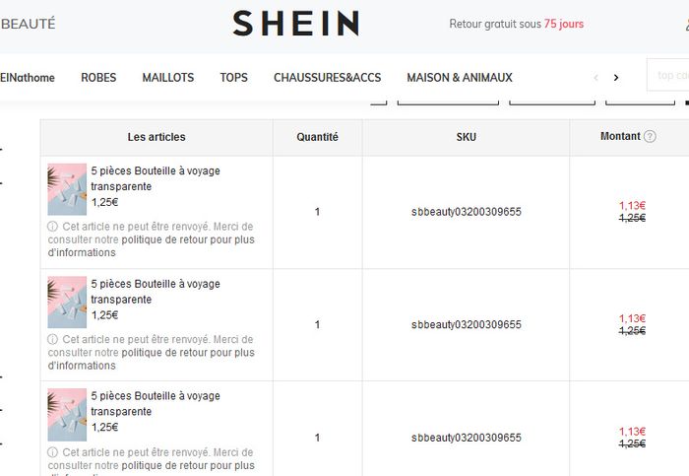This screenshot has height=476, width=689.
Task: Click the SHEIN logo
Action: click(295, 24)
